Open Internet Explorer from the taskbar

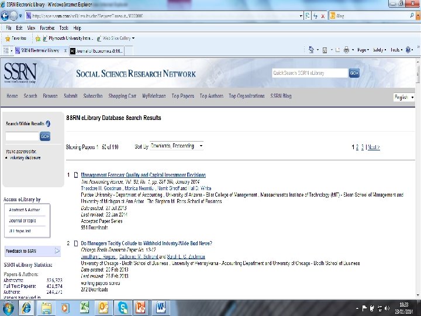click(x=26, y=308)
